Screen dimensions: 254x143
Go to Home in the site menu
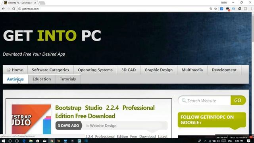click(x=15, y=70)
